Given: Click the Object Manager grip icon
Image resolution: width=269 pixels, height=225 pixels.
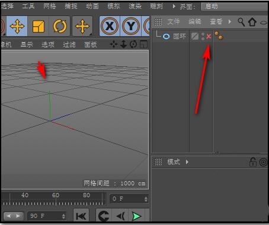Looking at the screenshot, I should point(158,22).
